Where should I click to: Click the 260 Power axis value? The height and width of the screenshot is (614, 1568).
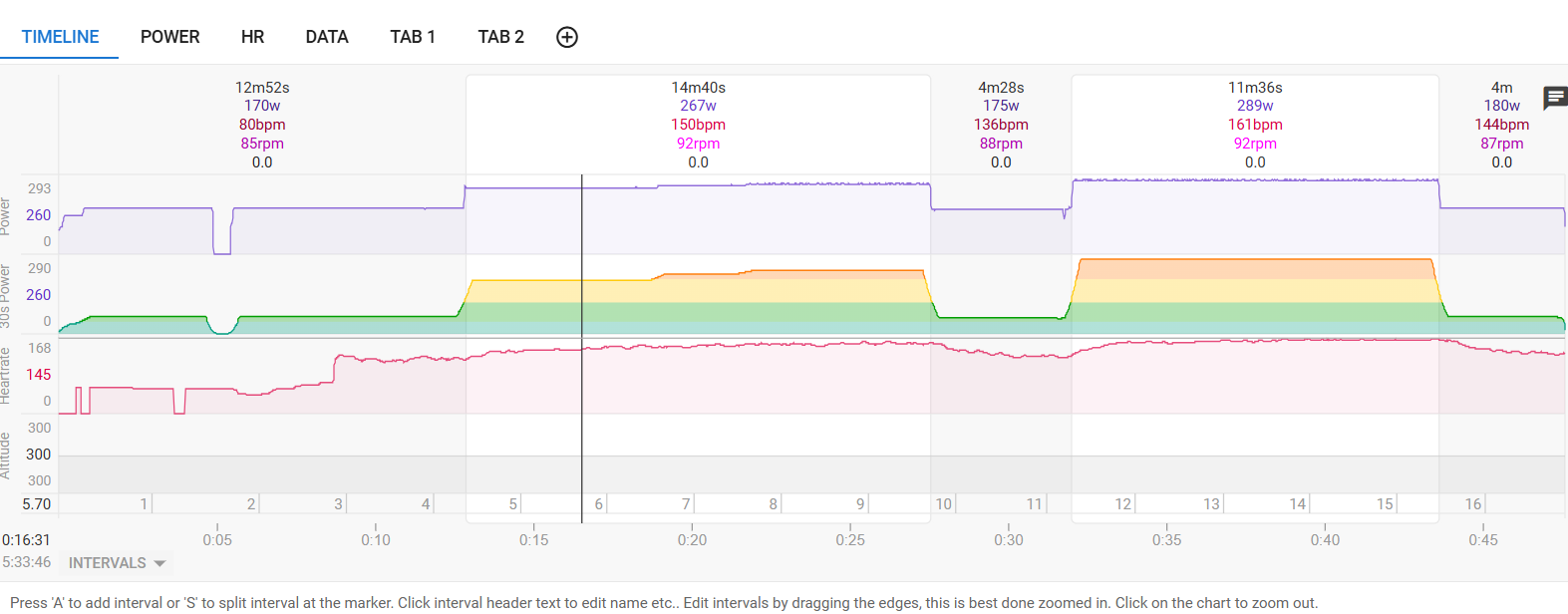pos(39,215)
